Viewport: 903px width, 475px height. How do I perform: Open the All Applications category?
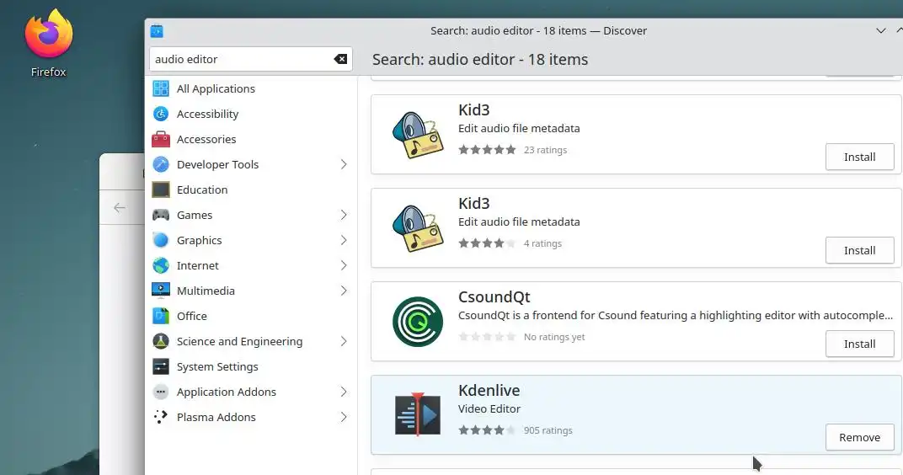(216, 88)
